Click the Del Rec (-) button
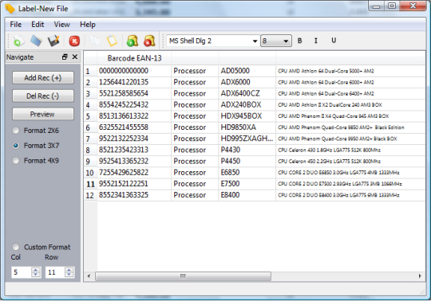Screen dimensions: 431x301 [43, 96]
